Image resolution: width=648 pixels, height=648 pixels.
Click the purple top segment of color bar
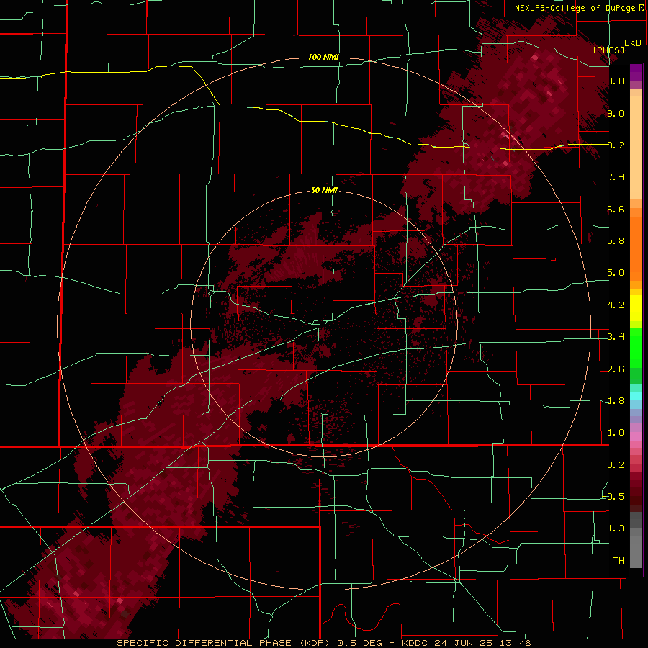tap(636, 72)
